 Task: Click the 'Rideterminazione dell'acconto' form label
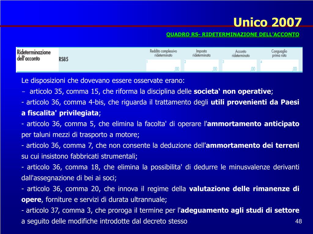[x=34, y=55]
